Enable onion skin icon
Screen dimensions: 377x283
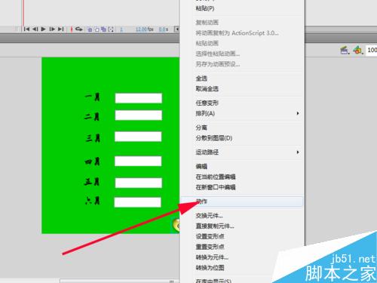pyautogui.click(x=90, y=29)
